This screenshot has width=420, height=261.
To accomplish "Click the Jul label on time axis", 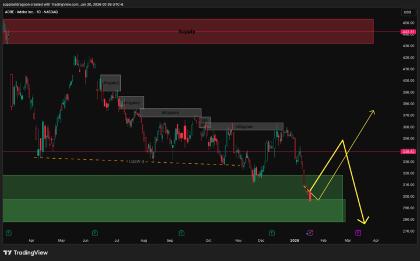I will click(117, 241).
